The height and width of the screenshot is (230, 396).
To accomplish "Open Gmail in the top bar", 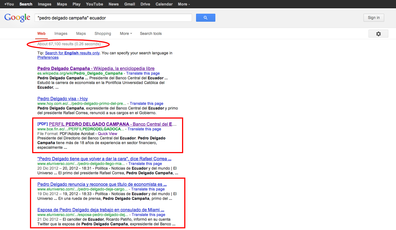I will tap(130, 4).
